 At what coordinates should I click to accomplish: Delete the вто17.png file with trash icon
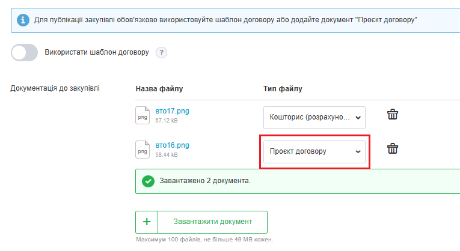pos(392,115)
